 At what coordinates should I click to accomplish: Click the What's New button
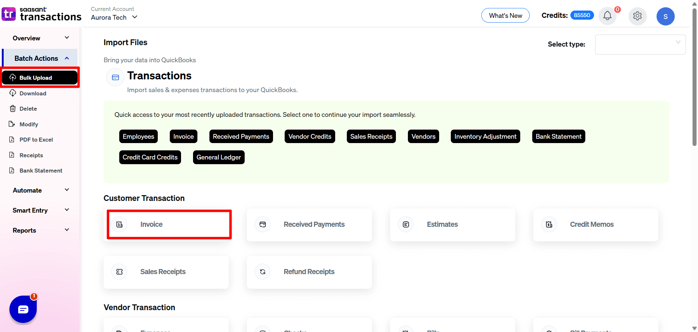pos(505,15)
